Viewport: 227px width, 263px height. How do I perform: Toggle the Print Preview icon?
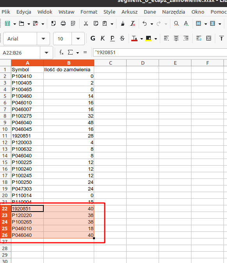tap(73, 23)
